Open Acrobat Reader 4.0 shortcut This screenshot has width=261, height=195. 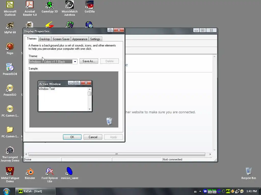[x=30, y=8]
